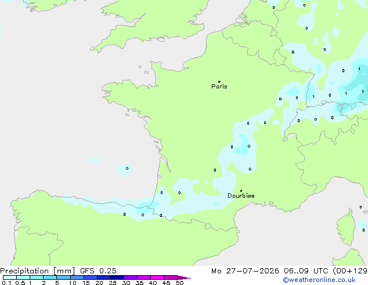Click the '06..09 UTC' time text
This screenshot has width=368, height=285.
click(x=306, y=271)
